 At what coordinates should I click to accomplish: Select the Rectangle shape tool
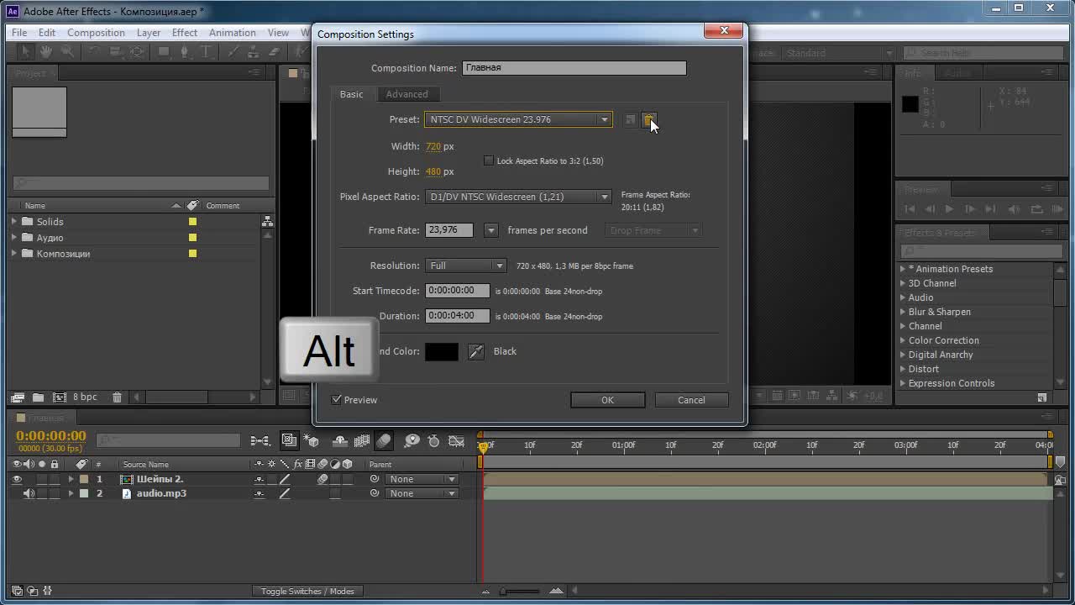click(164, 52)
